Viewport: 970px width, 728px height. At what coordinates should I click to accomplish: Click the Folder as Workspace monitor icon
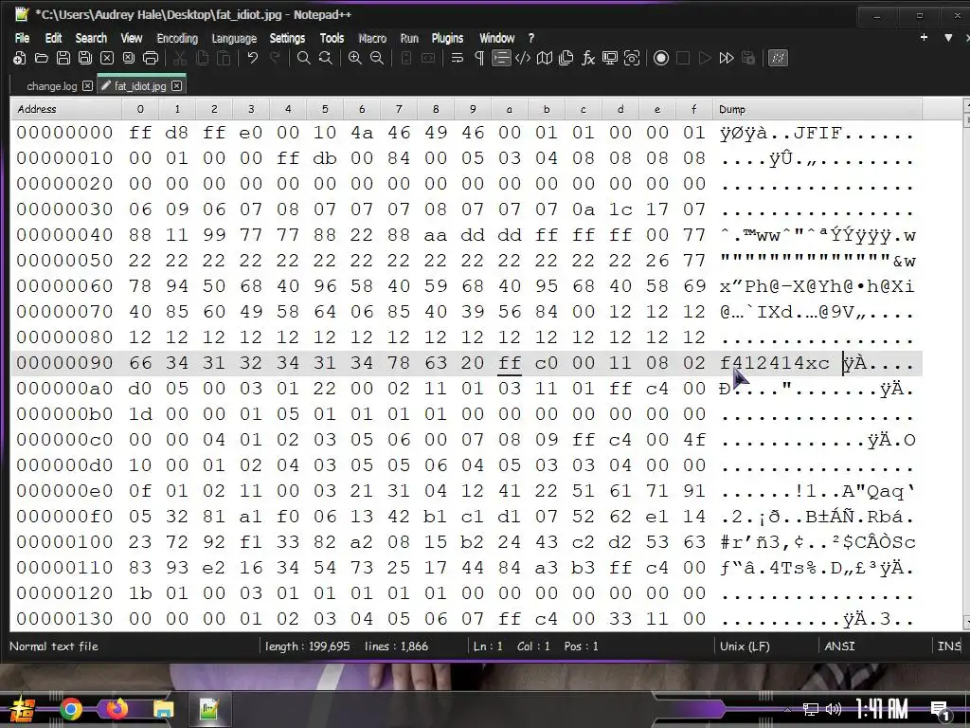click(610, 58)
